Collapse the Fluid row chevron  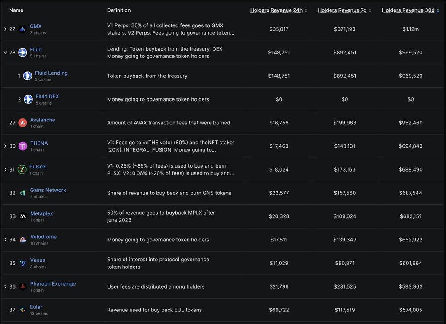pyautogui.click(x=5, y=53)
